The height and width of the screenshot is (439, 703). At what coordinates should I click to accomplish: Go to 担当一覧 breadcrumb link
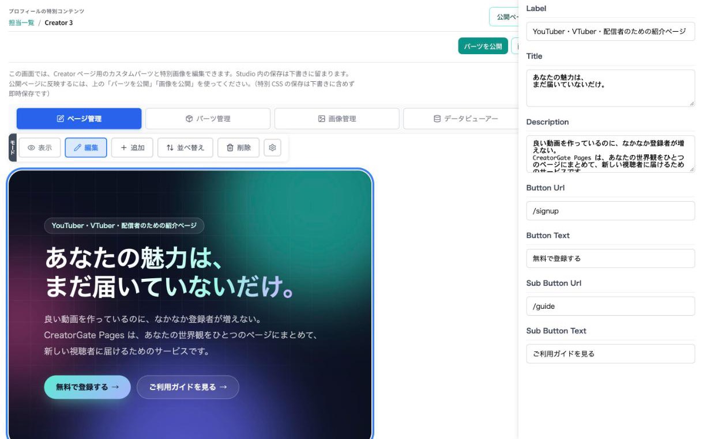tap(21, 23)
